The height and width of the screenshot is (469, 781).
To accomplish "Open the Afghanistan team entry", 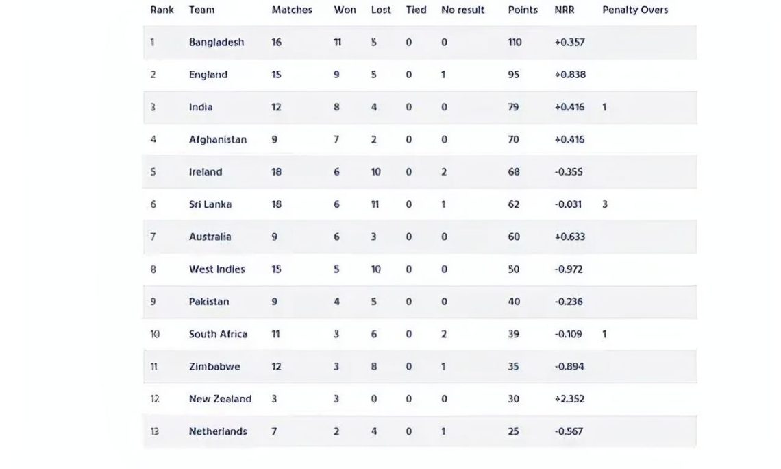I will point(218,140).
